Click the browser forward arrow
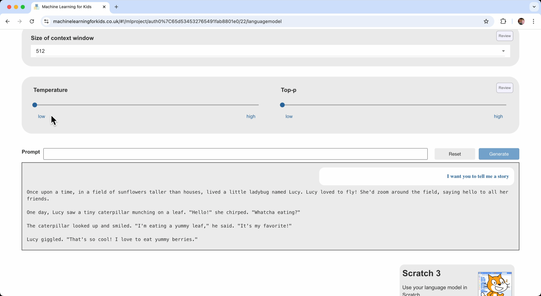 (x=20, y=21)
